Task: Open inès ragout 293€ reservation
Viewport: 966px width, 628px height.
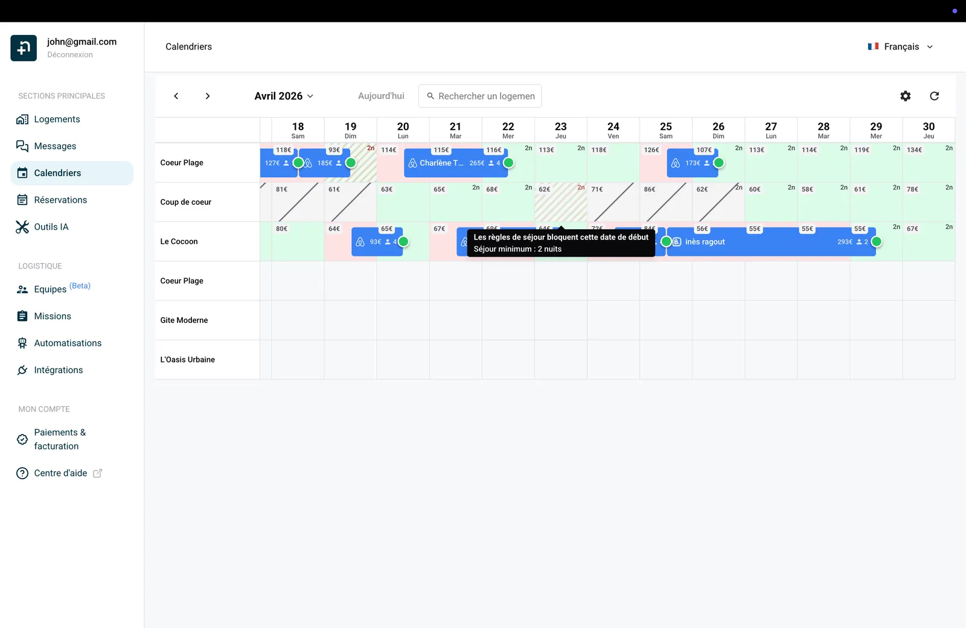Action: coord(771,242)
